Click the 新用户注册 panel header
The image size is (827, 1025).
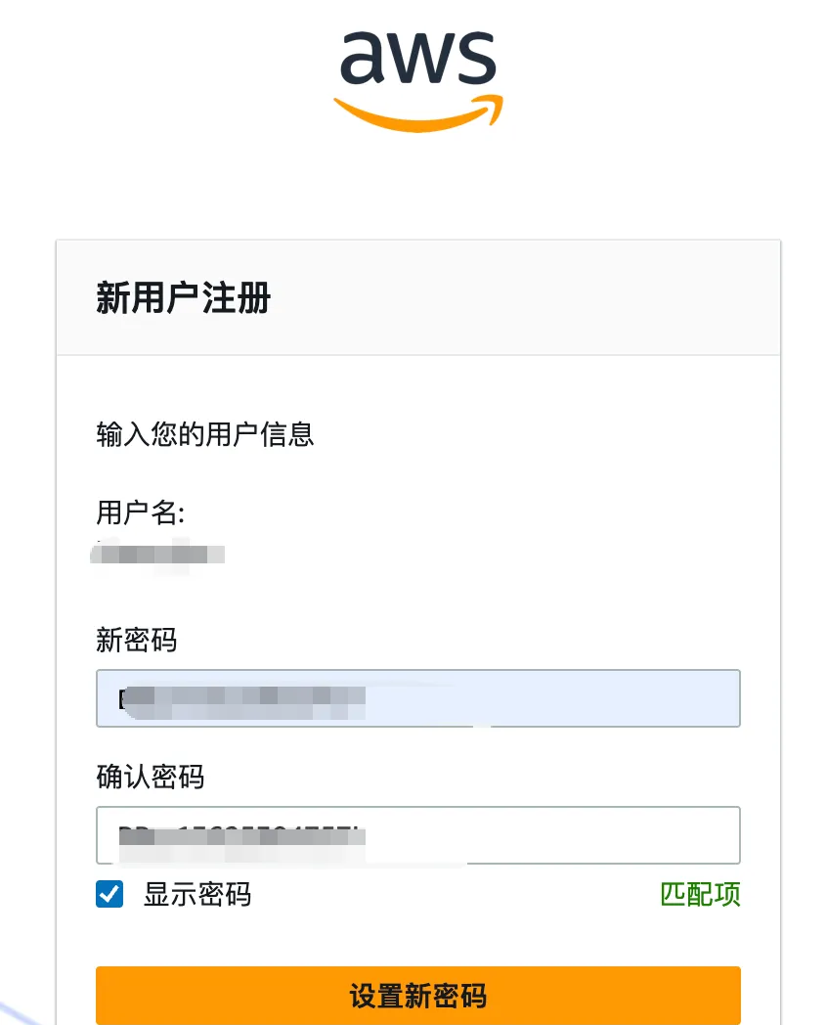pyautogui.click(x=182, y=297)
